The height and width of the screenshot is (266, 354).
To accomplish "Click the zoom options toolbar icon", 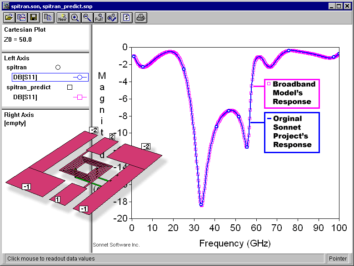I will click(x=111, y=18).
